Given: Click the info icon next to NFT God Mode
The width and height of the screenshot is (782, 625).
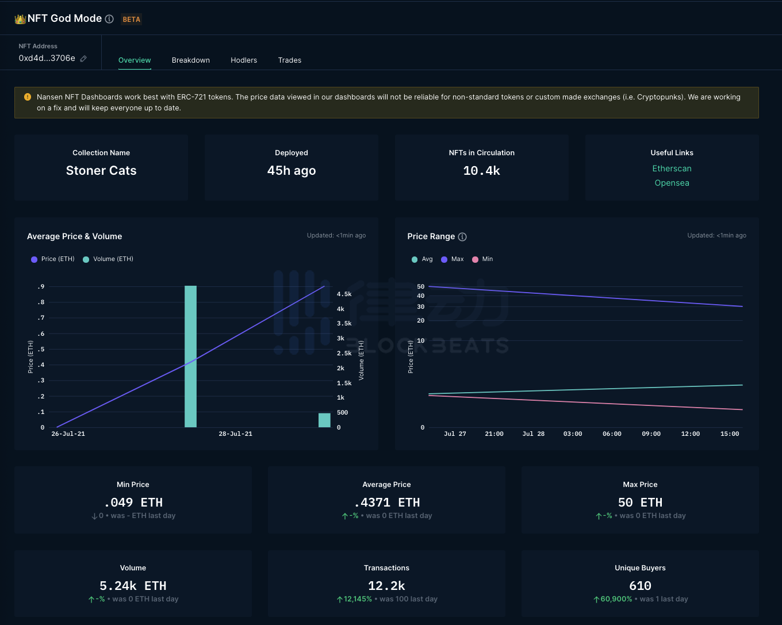Looking at the screenshot, I should (x=109, y=19).
